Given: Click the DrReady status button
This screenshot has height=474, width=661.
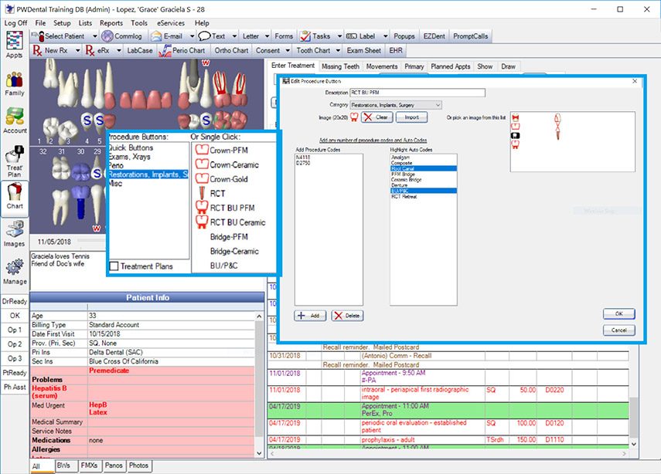Looking at the screenshot, I should 15,301.
